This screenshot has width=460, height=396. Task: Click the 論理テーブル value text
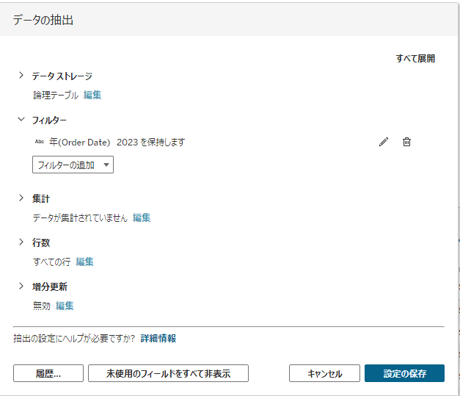56,96
